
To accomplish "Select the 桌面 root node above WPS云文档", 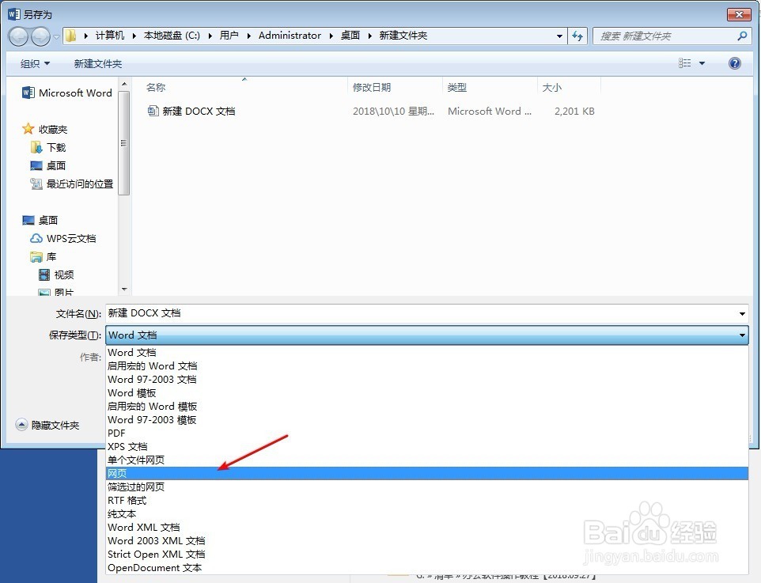I will click(x=40, y=221).
